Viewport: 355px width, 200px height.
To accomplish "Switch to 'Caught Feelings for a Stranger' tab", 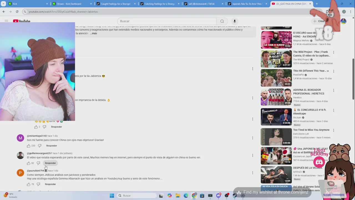I will pyautogui.click(x=116, y=4).
